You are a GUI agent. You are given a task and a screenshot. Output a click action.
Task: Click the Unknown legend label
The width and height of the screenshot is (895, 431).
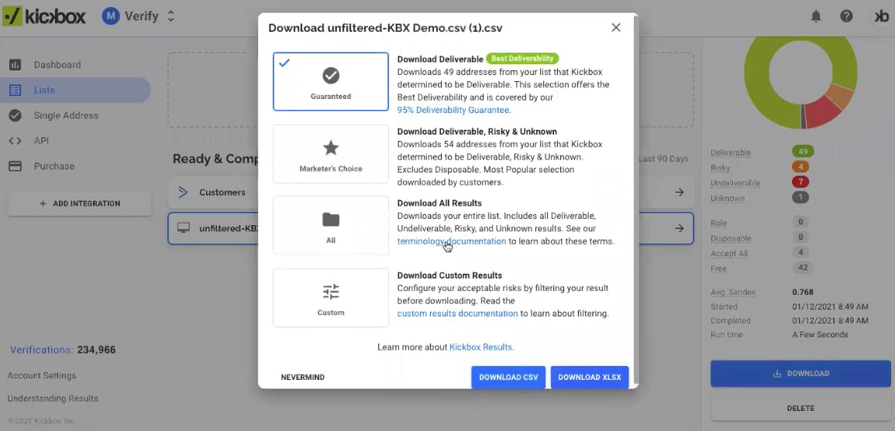728,198
